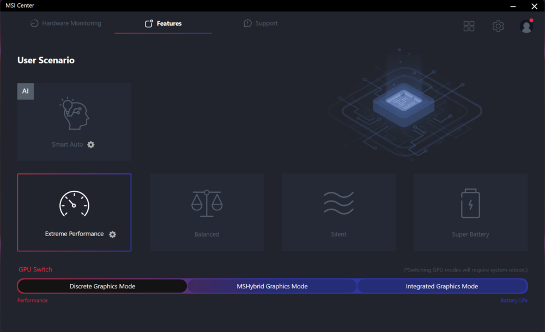Screen dimensions: 545x332
Task: Choose the Balanced scenario label
Action: pyautogui.click(x=207, y=234)
